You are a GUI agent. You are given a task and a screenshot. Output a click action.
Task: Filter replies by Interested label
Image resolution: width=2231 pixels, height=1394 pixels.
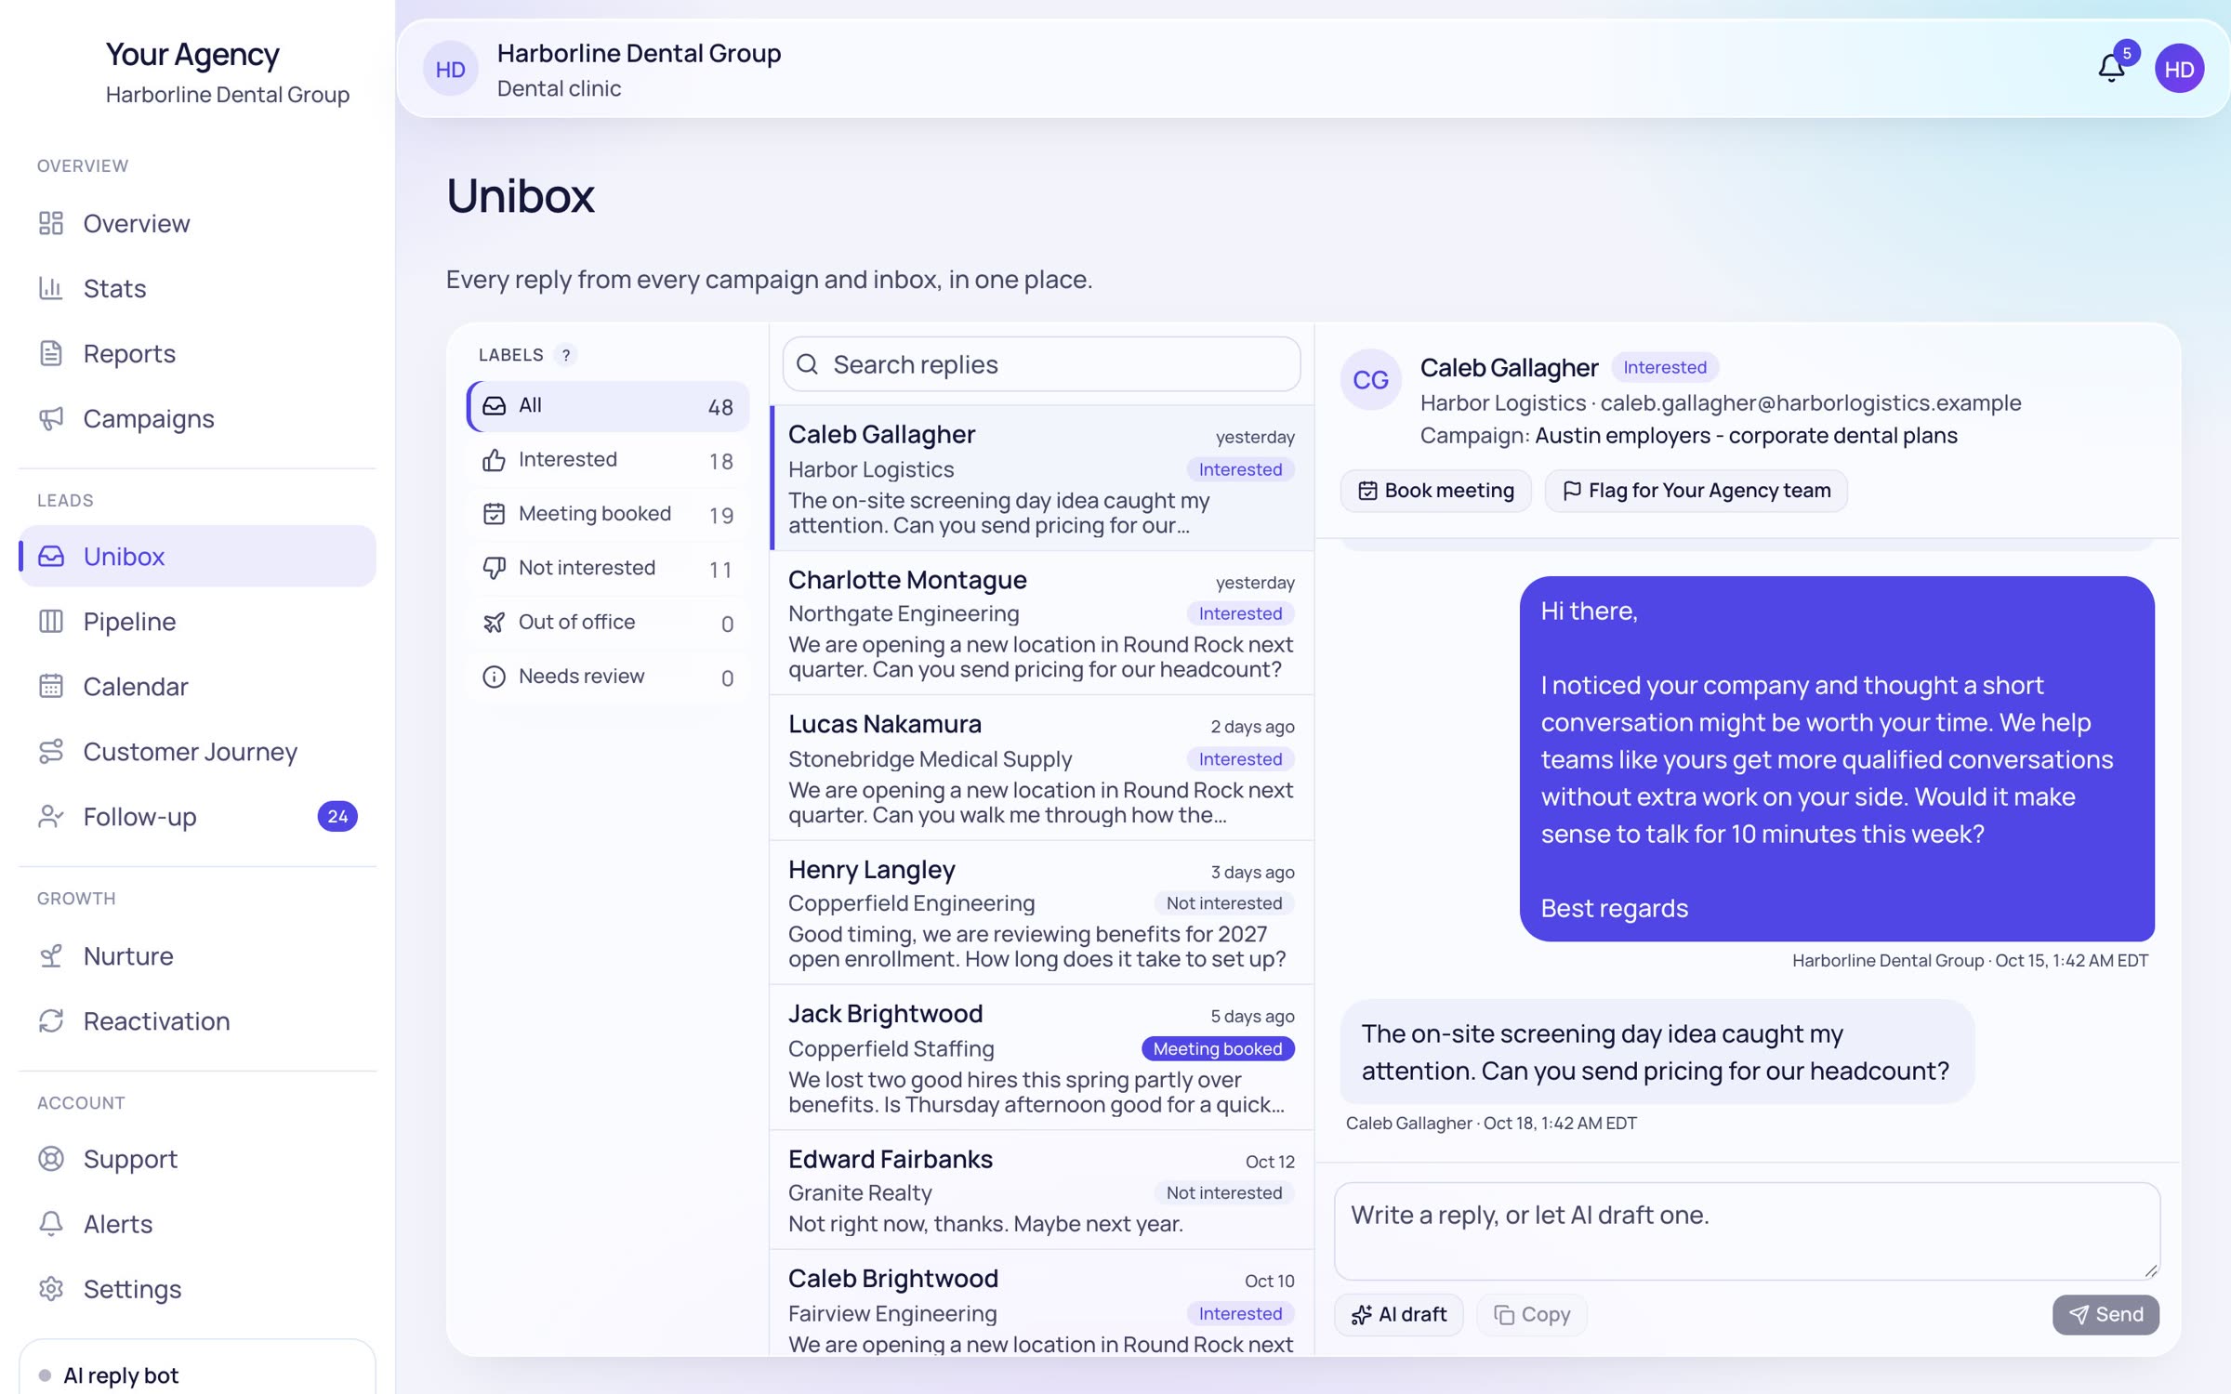coord(608,460)
